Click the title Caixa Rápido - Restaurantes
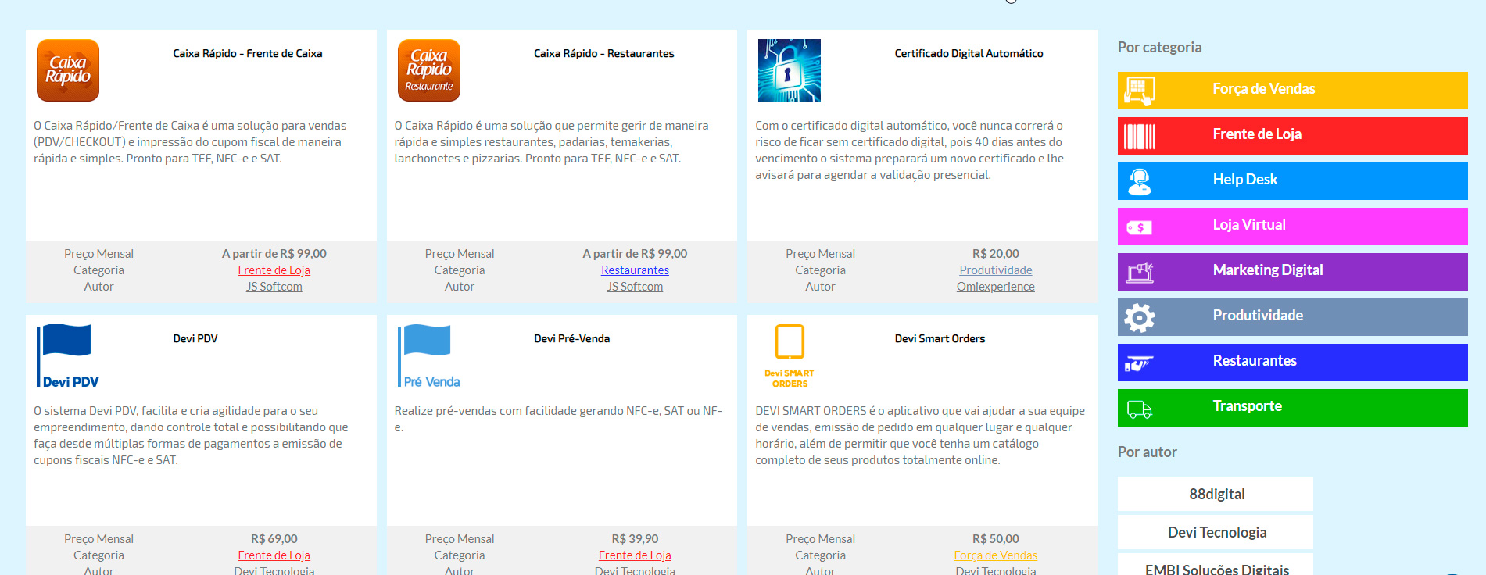The image size is (1486, 575). point(603,54)
